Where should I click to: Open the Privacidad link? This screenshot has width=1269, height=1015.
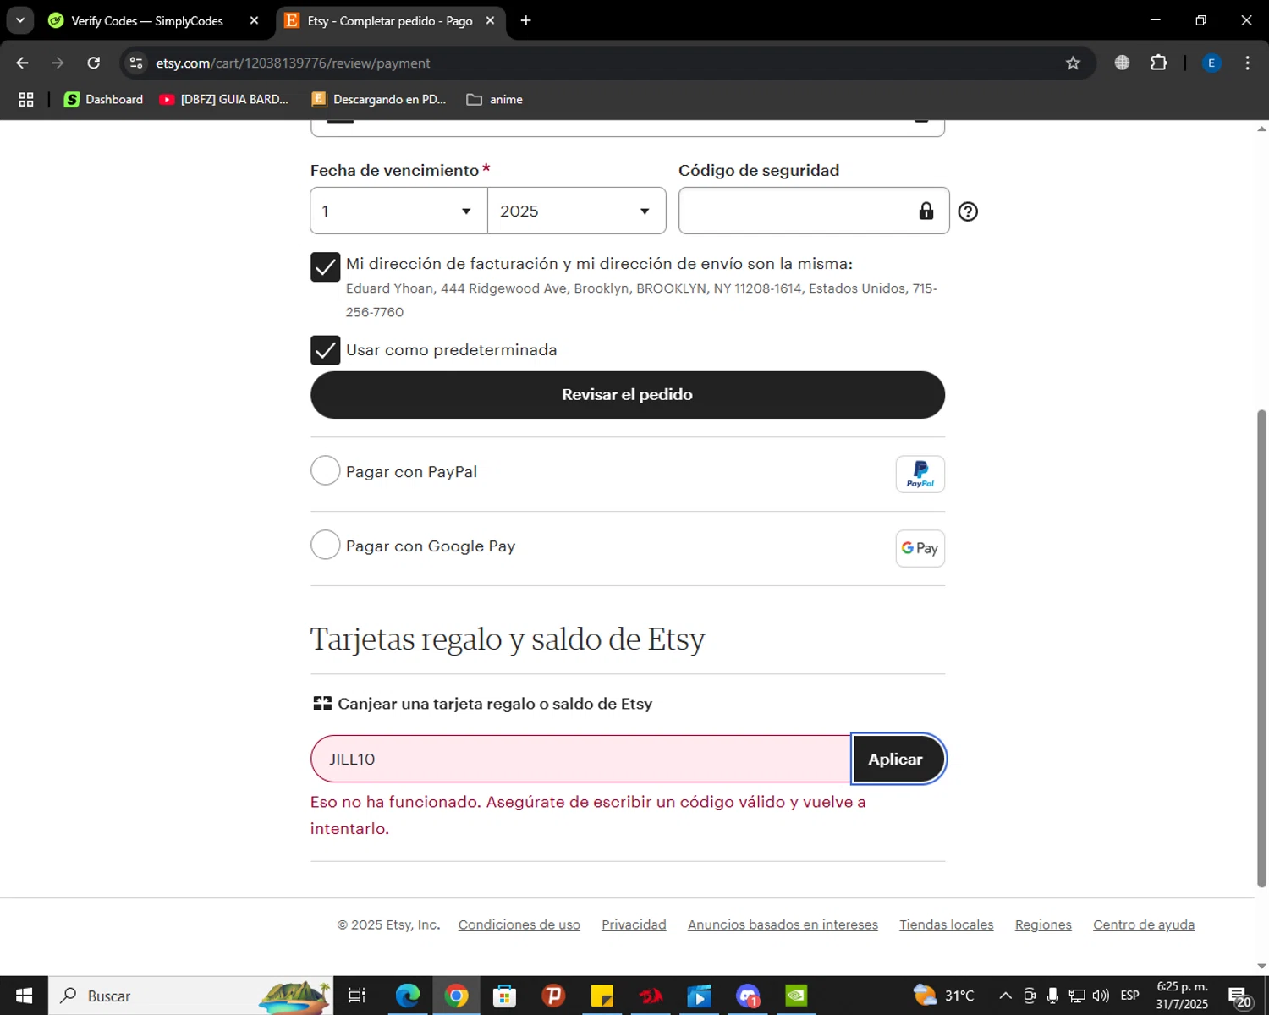[634, 924]
